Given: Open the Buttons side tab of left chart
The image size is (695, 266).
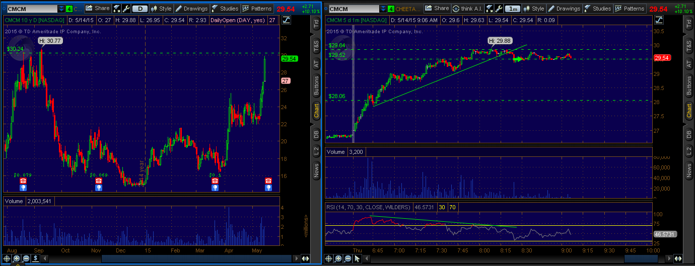Looking at the screenshot, I should [x=316, y=86].
